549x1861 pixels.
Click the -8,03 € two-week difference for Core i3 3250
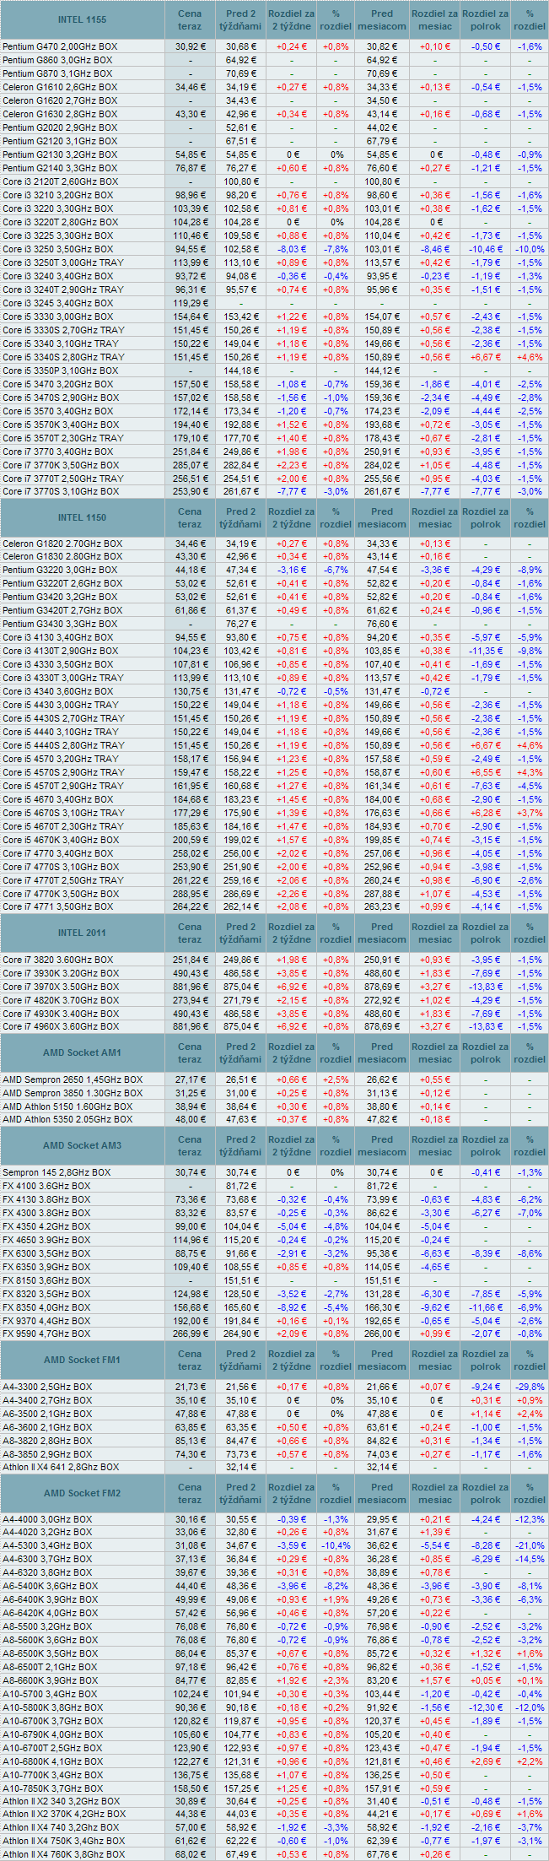292,249
